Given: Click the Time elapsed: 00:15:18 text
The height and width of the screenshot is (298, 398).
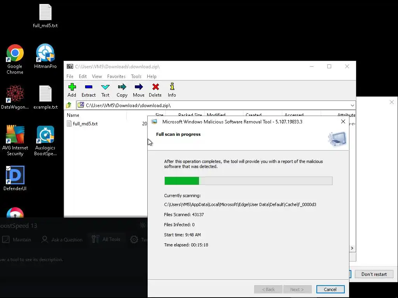Looking at the screenshot, I should click(186, 245).
